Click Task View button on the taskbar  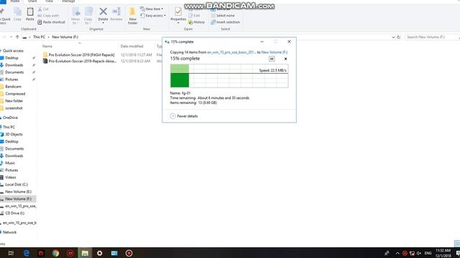pos(11,253)
